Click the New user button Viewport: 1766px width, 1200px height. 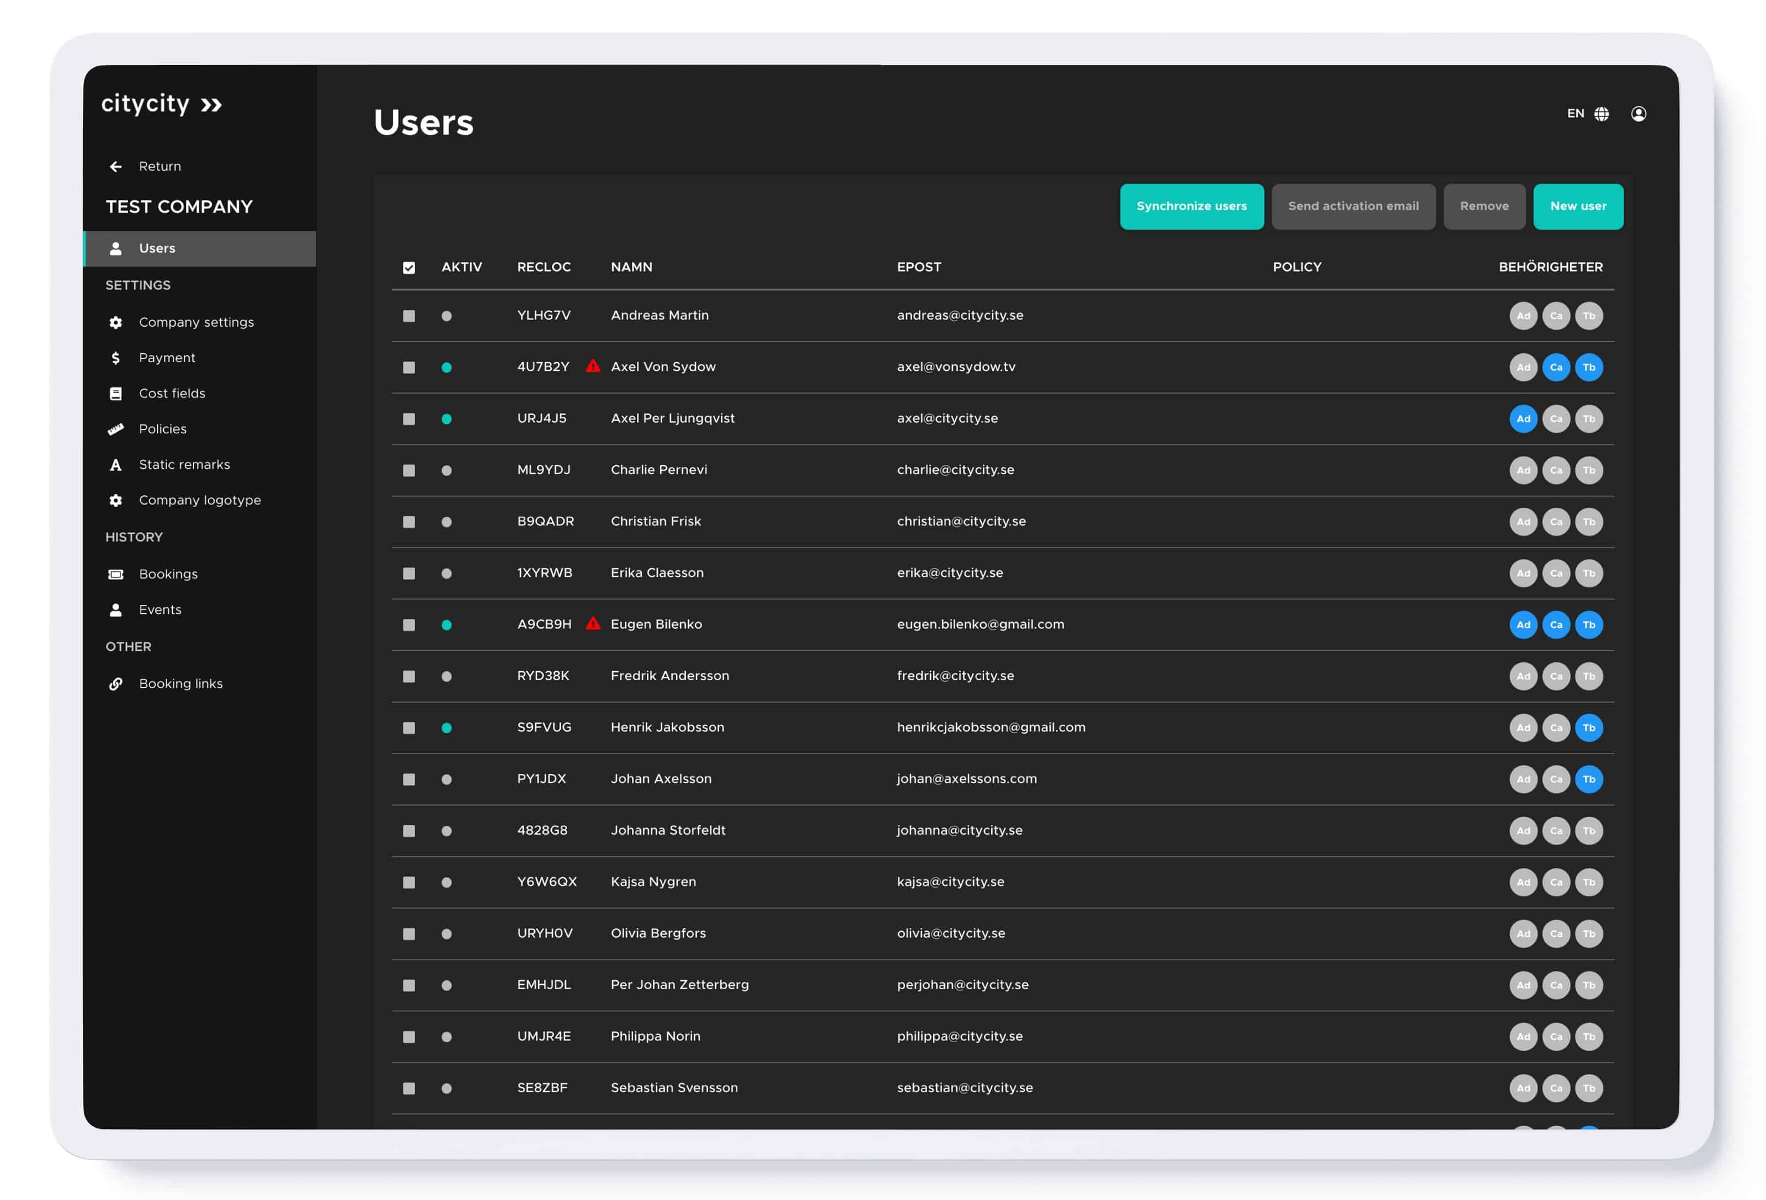click(x=1578, y=206)
